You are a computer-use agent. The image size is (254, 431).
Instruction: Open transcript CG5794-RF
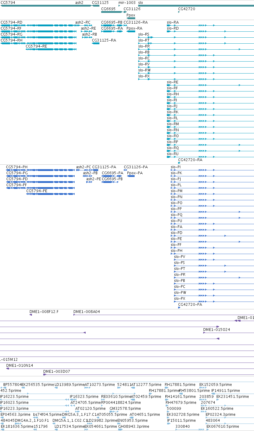click(x=11, y=28)
